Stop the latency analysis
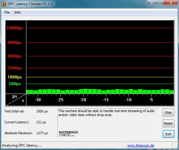 (x=168, y=112)
